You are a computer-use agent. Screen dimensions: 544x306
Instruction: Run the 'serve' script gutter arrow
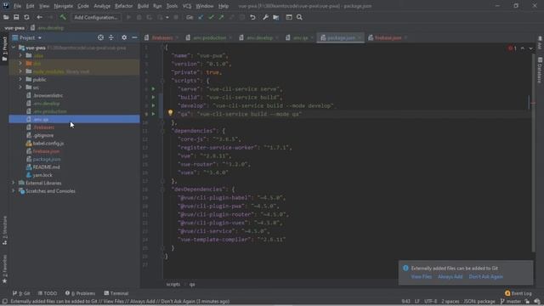pyautogui.click(x=153, y=88)
